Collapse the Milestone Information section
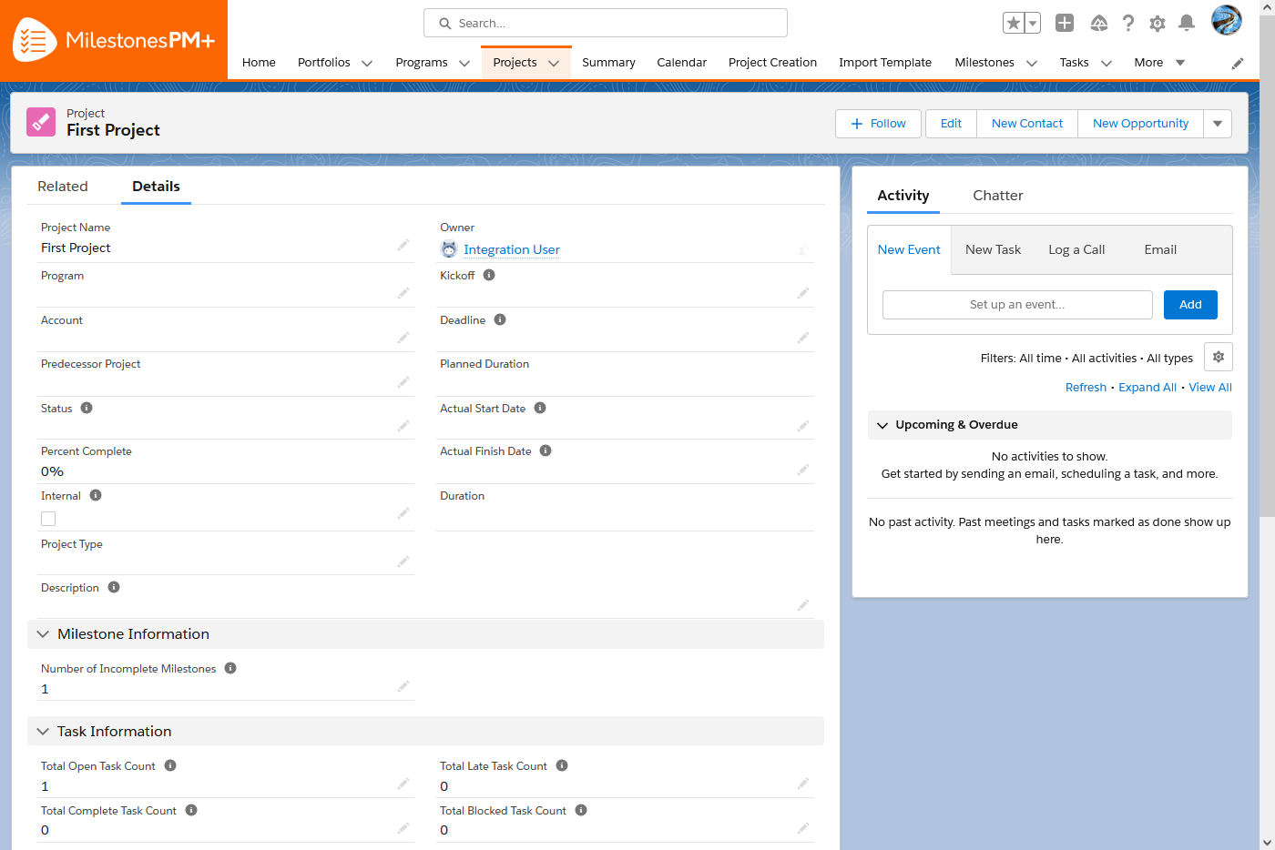Image resolution: width=1275 pixels, height=850 pixels. click(x=42, y=634)
